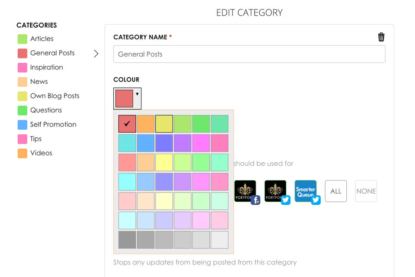The width and height of the screenshot is (415, 277).
Task: Click the ALL profiles button
Action: click(336, 191)
